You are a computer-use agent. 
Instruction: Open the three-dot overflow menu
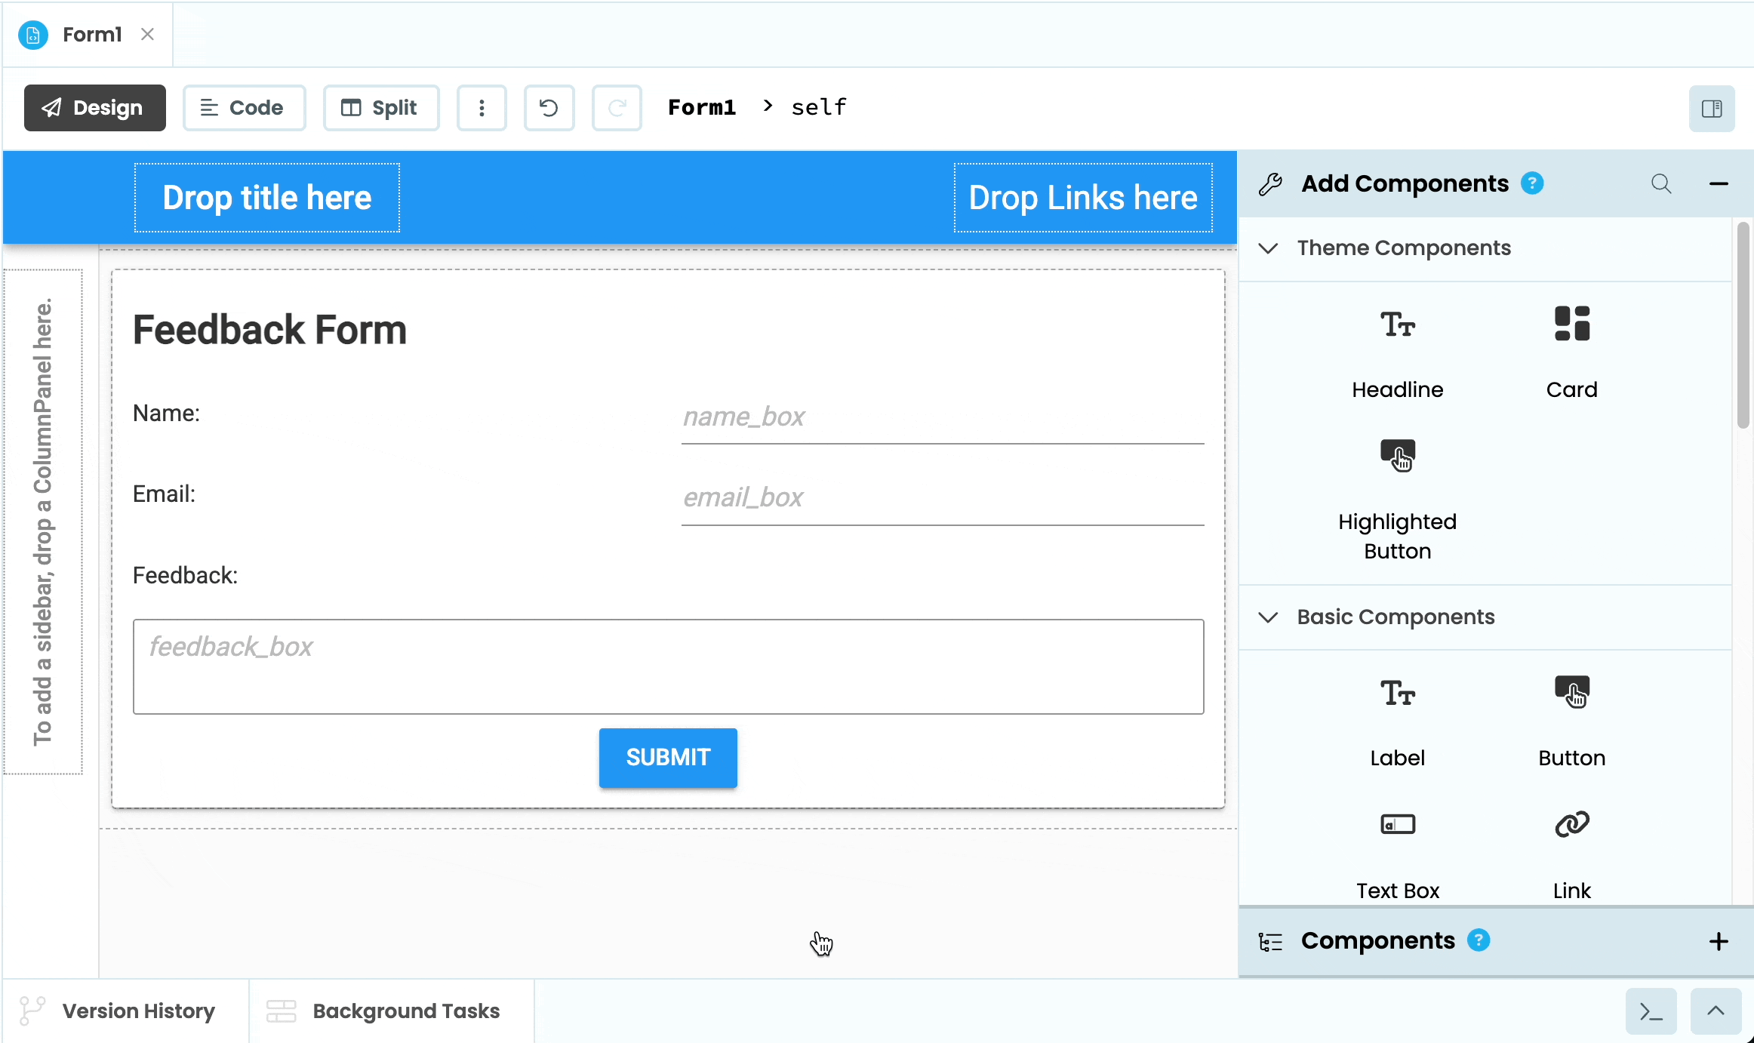[482, 107]
